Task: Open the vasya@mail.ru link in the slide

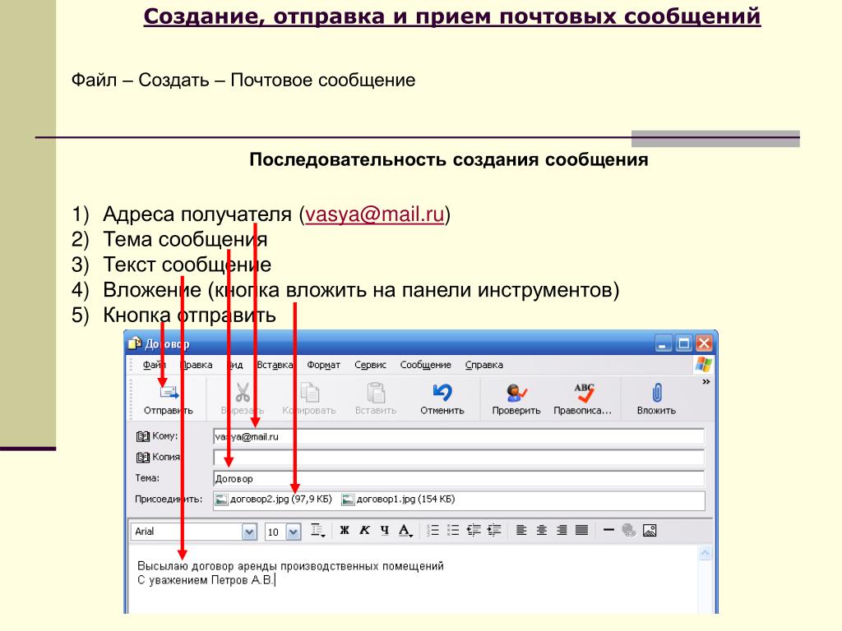Action: (374, 214)
